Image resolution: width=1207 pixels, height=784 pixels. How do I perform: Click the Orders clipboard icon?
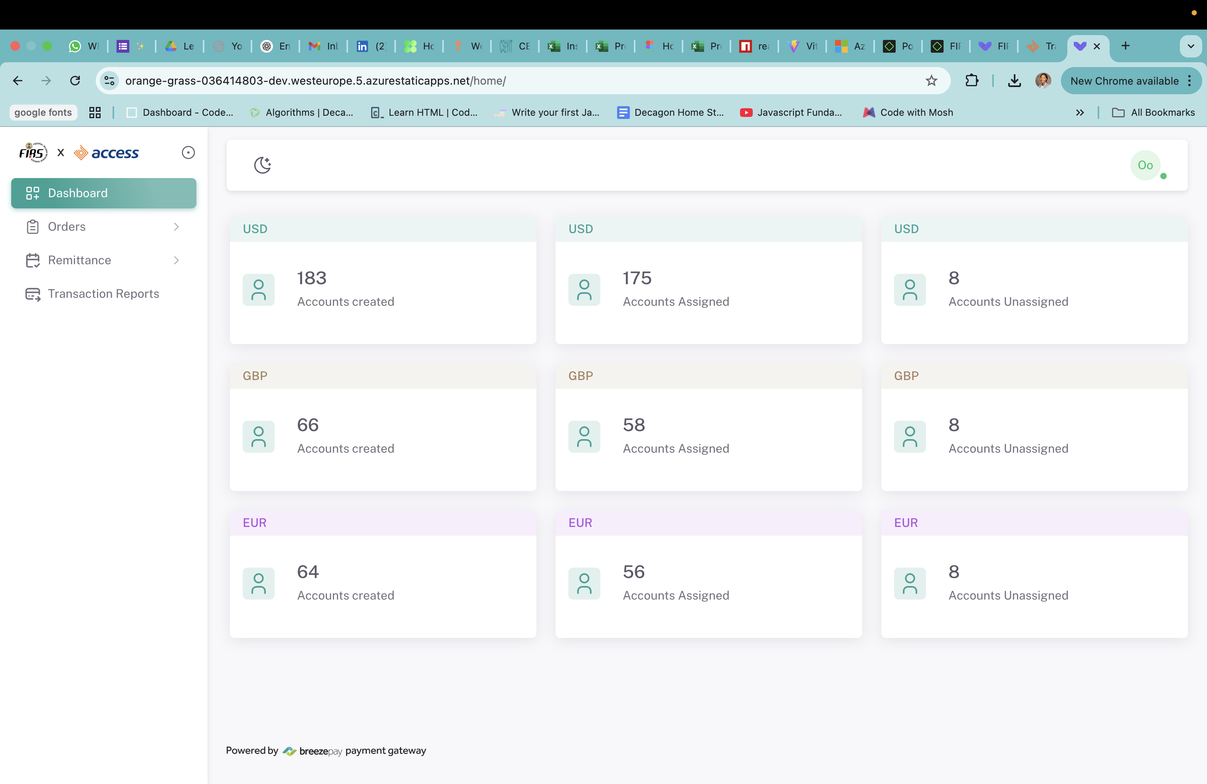click(x=32, y=227)
